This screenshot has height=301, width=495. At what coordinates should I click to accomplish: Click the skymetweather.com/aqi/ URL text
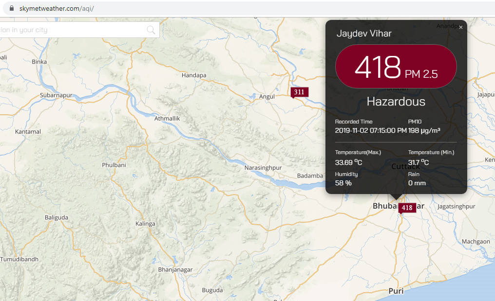tap(57, 9)
